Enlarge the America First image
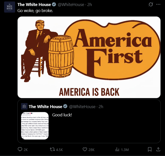Image resolution: width=165 pixels, height=156 pixels. click(89, 57)
